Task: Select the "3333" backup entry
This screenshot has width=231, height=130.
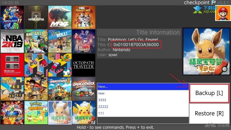Action: click(143, 100)
